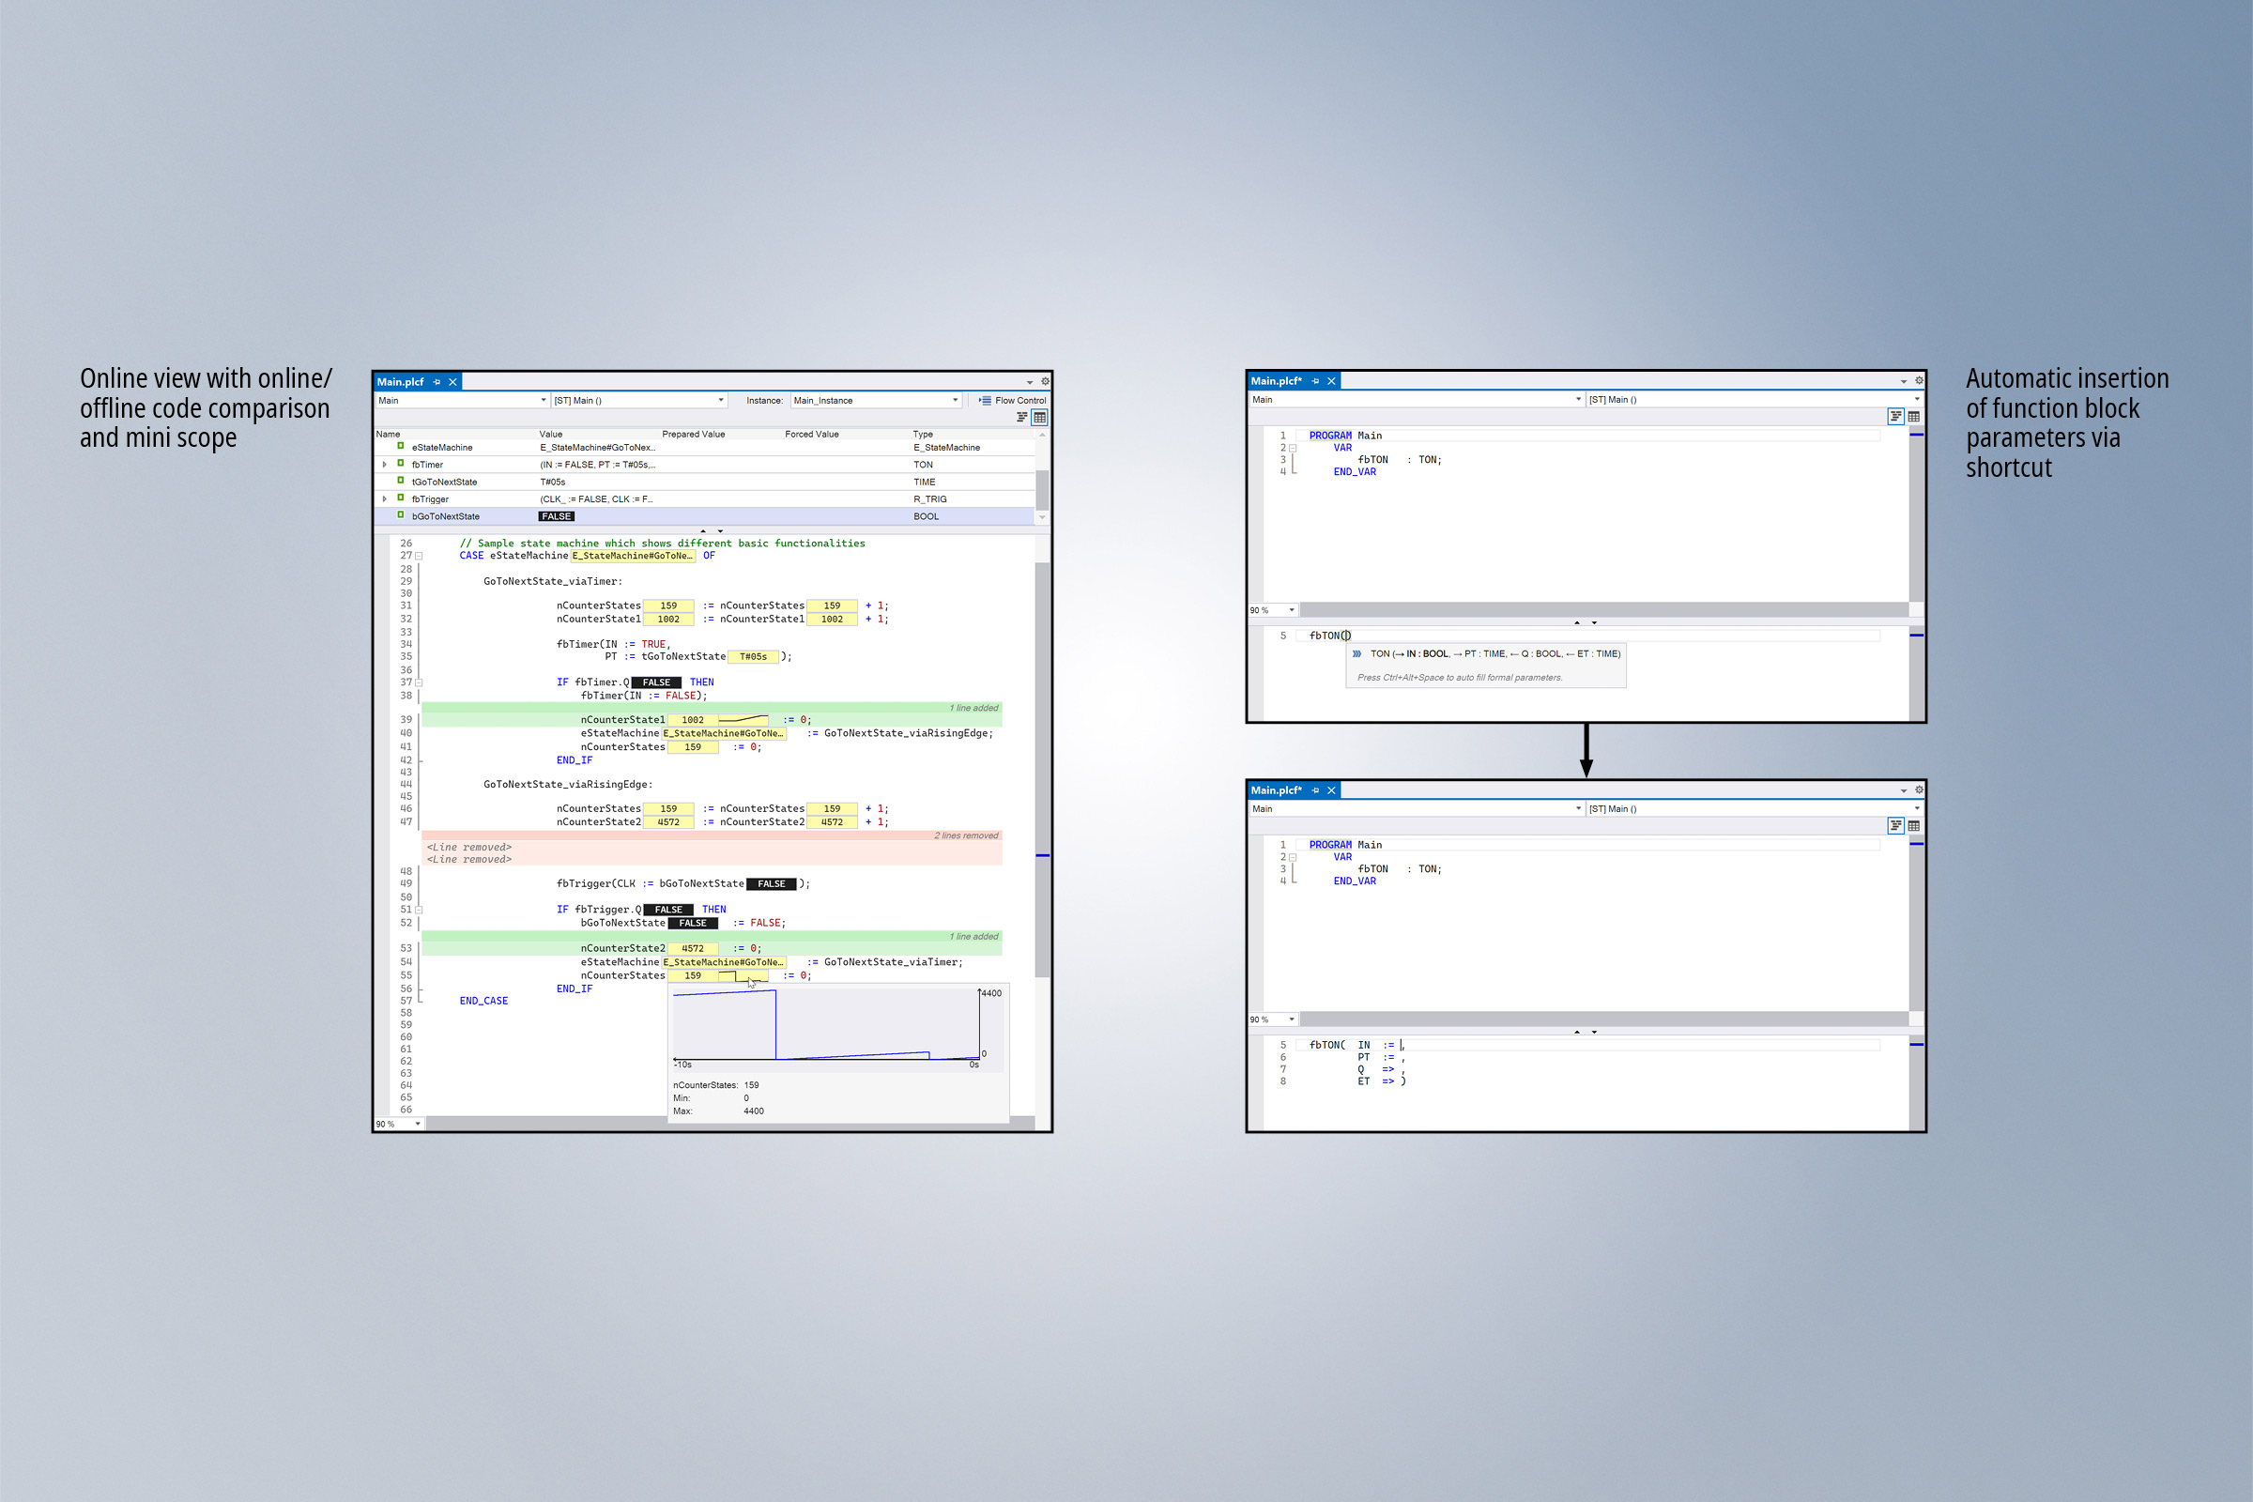Select the left Main.plcf tab
Screen dimensions: 2253x1502
401,382
